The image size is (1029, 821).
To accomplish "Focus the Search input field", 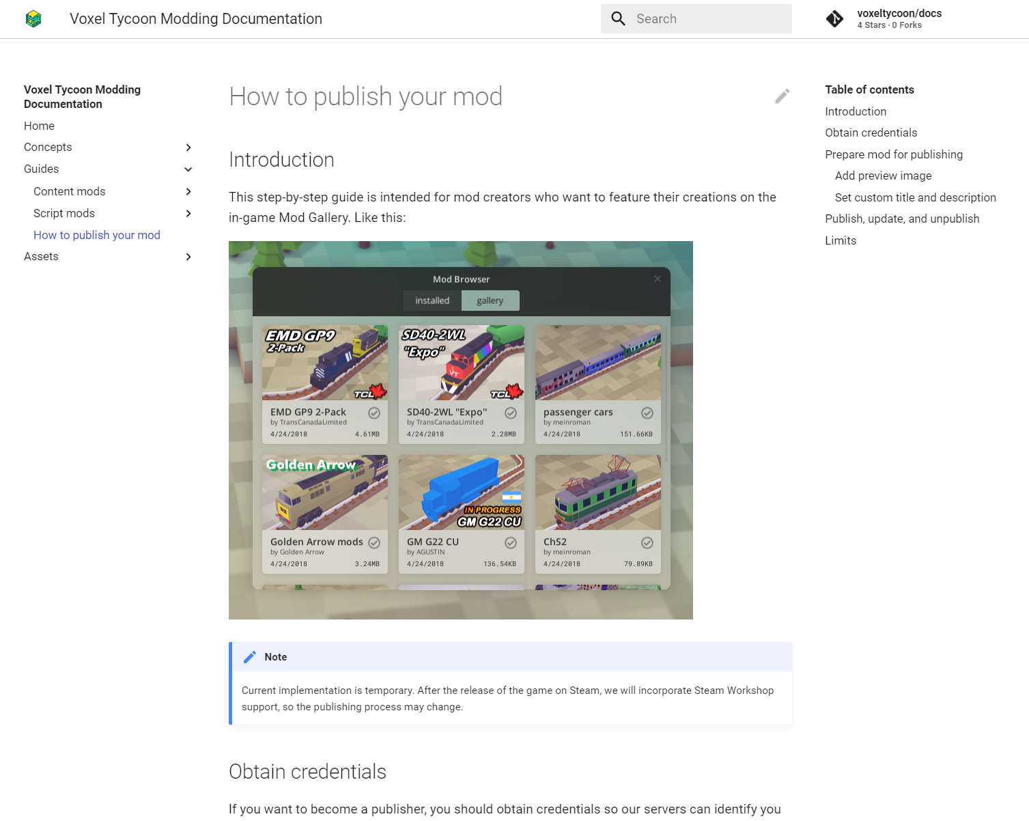I will (696, 19).
